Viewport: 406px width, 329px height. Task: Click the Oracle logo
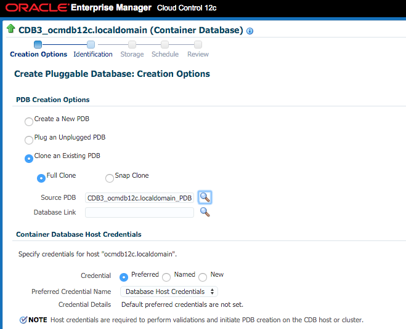pyautogui.click(x=38, y=7)
